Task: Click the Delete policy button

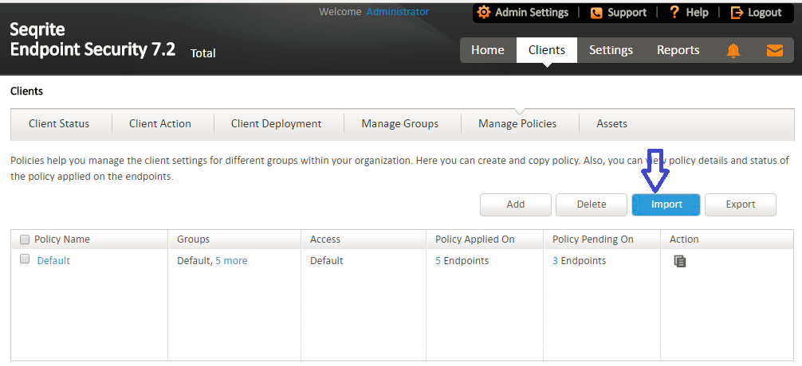Action: [x=592, y=204]
